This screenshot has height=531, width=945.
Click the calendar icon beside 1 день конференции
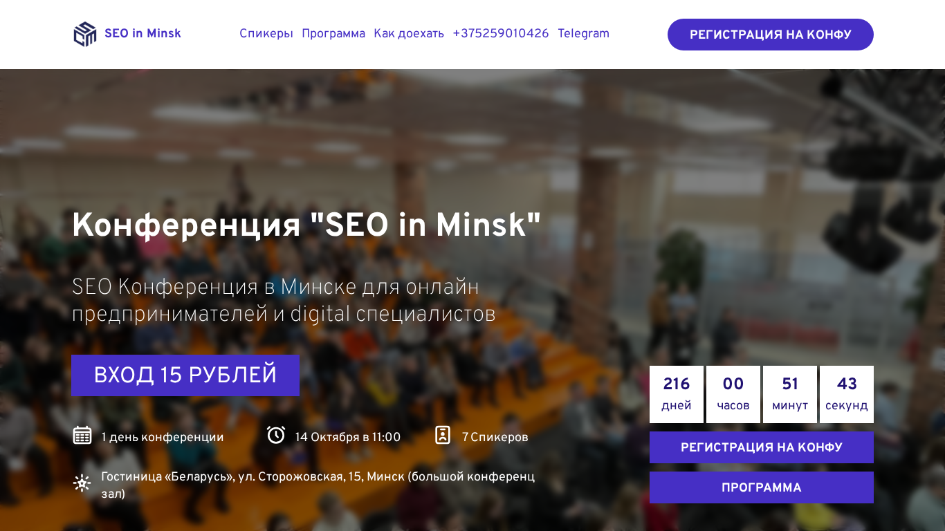[x=82, y=436]
